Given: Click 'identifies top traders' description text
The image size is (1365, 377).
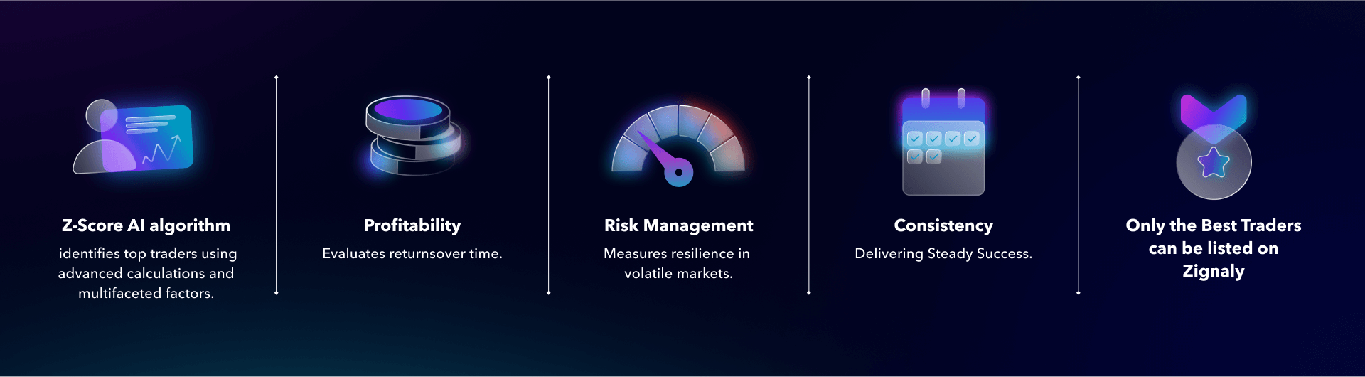Looking at the screenshot, I should 146,273.
